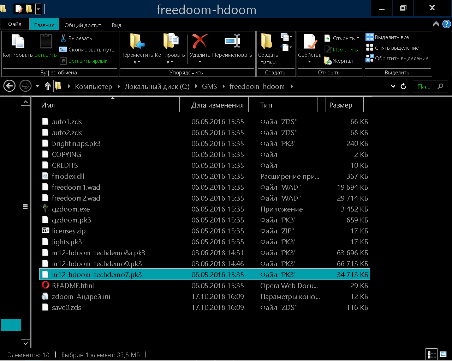
Task: Select the README.html file
Action: [x=204, y=286]
